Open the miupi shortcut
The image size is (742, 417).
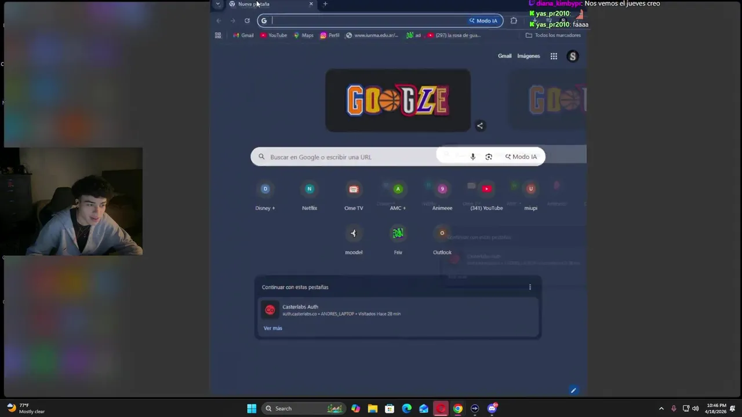pyautogui.click(x=530, y=196)
